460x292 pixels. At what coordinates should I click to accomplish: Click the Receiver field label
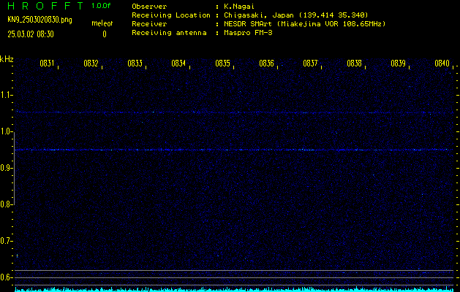click(149, 24)
